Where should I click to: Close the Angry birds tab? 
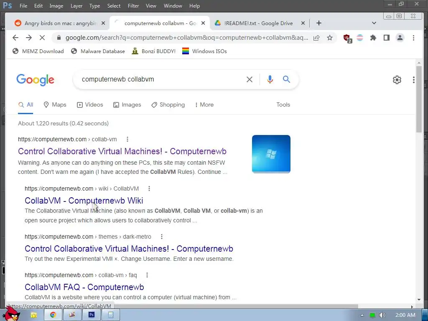pos(103,23)
